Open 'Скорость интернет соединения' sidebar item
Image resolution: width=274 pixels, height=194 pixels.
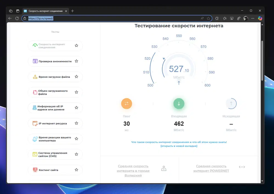tap(55, 46)
